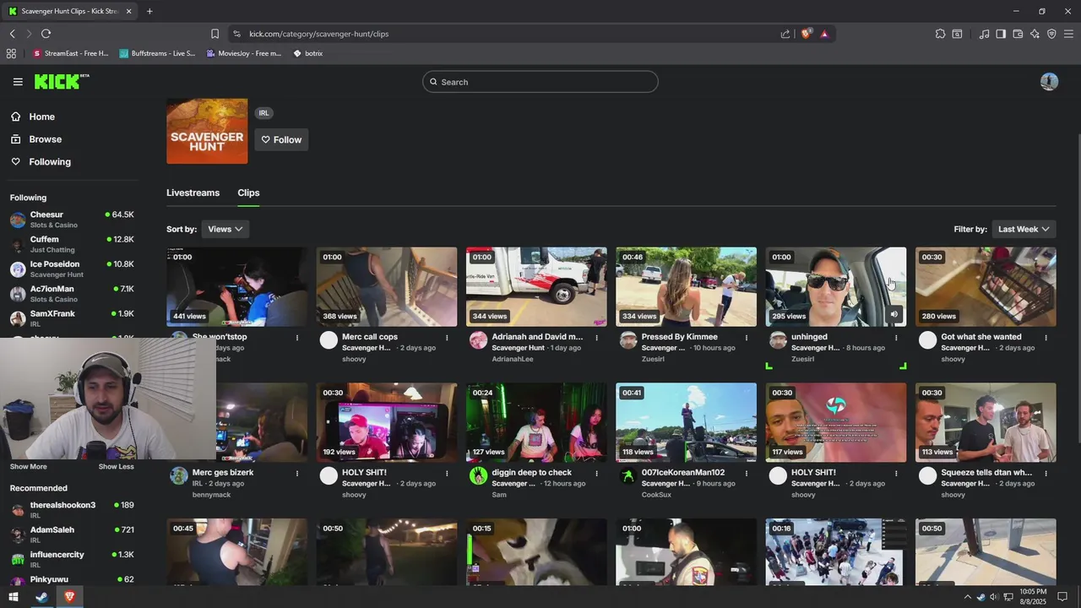
Task: Open therealshookon3 recommended channel
Action: [72, 510]
